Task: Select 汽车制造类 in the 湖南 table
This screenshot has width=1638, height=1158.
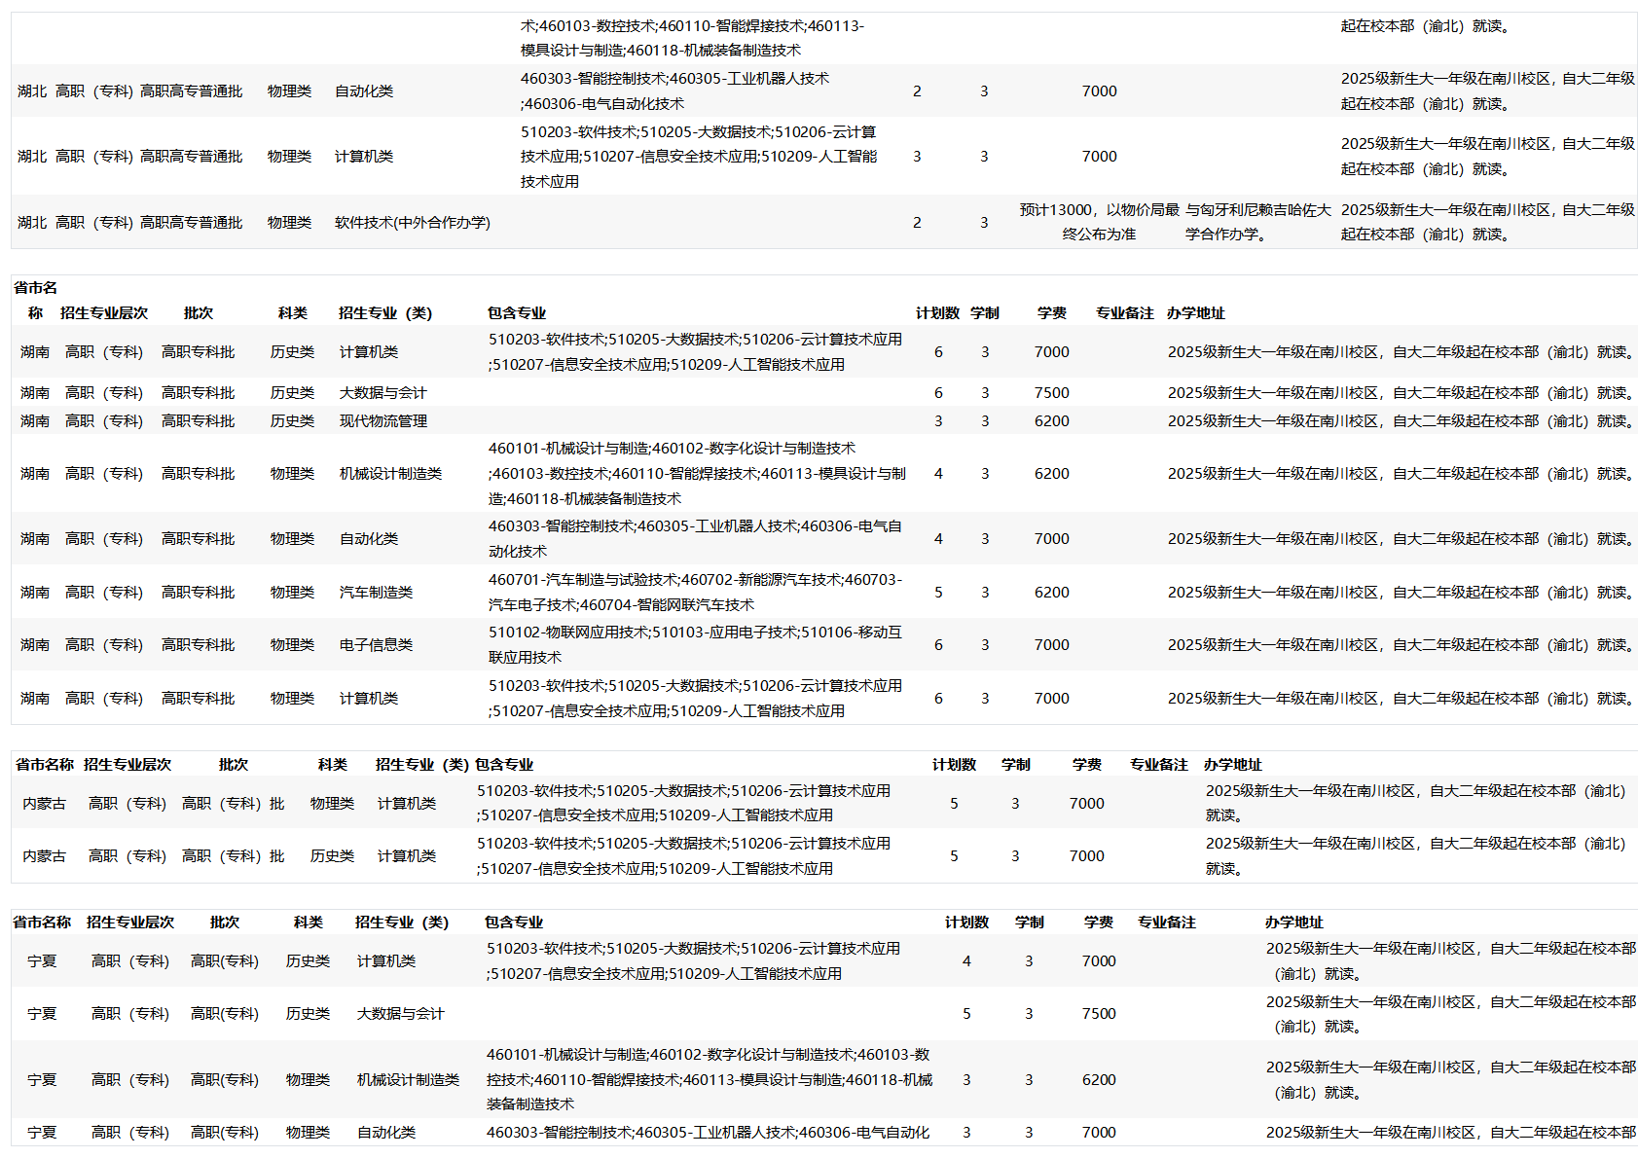Action: pos(376,593)
